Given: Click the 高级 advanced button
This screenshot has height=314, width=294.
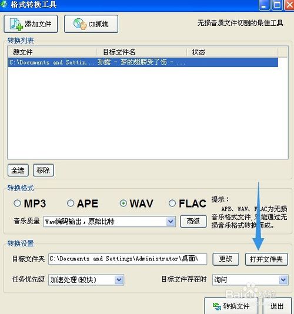Looking at the screenshot, I should [193, 221].
